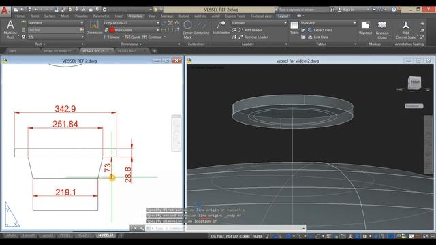Viewport: 436px width, 245px height.
Task: Click the Quick dimension button
Action: click(x=133, y=37)
